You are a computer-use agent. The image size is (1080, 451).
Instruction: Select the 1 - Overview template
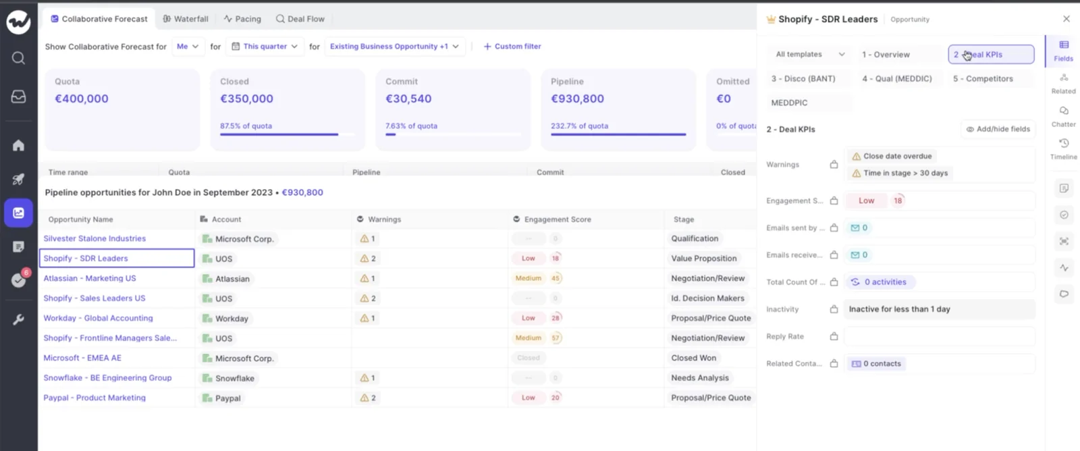coord(900,55)
